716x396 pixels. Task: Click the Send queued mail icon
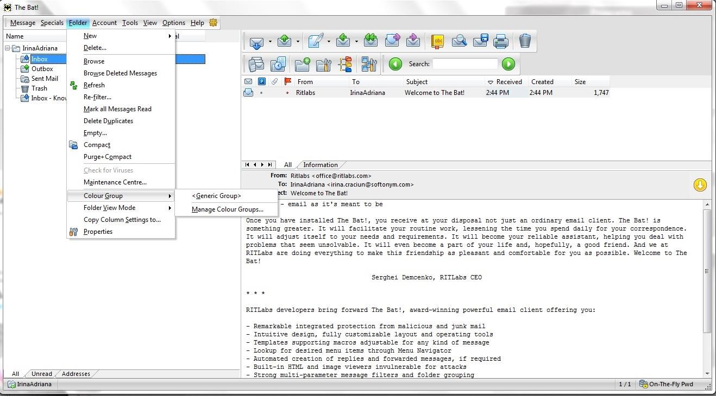(x=284, y=42)
